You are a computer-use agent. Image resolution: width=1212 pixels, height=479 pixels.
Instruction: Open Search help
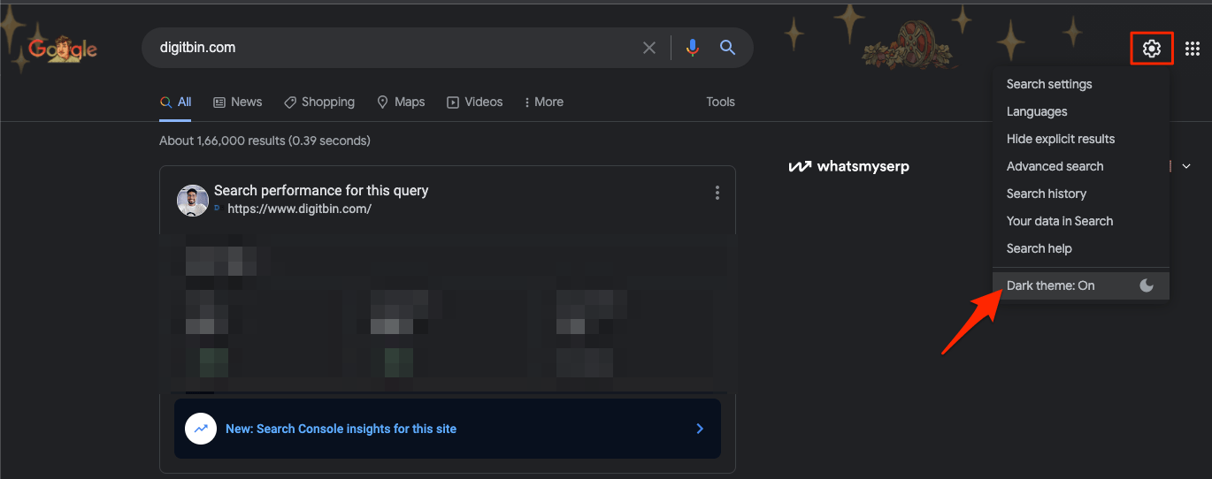click(1039, 248)
